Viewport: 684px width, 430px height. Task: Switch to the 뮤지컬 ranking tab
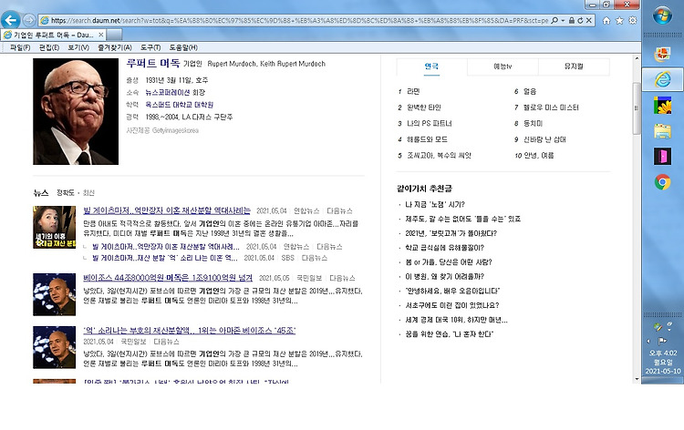[574, 67]
